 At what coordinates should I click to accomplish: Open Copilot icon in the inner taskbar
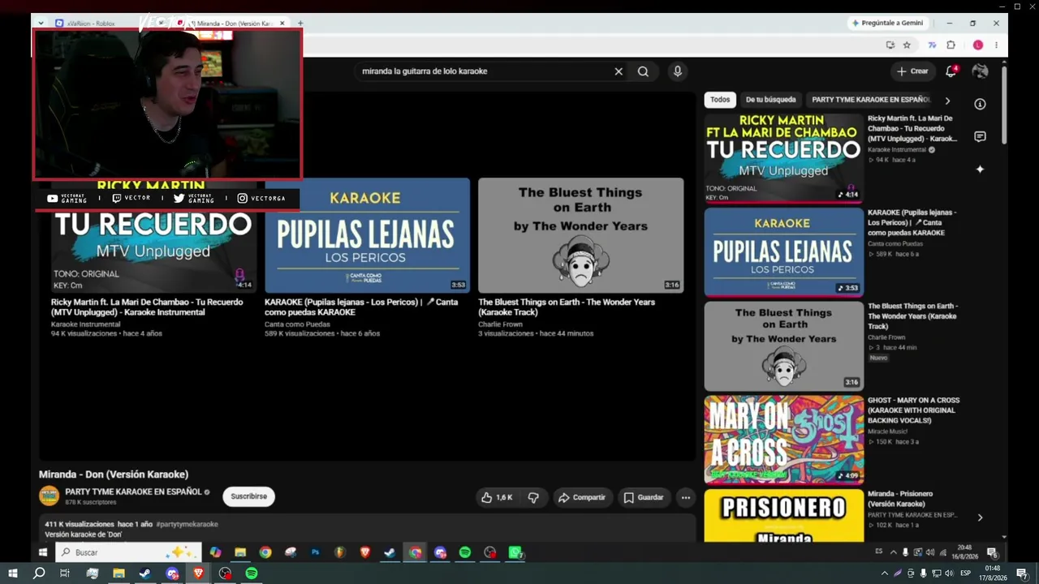pos(215,552)
